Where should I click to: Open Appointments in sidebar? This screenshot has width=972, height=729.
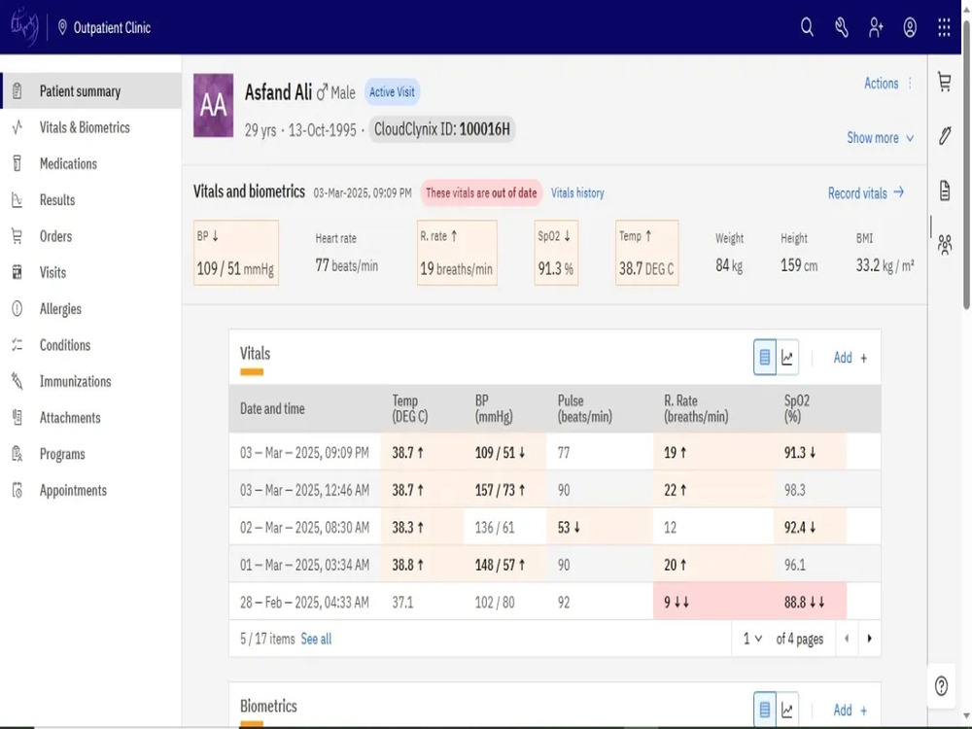[91, 490]
